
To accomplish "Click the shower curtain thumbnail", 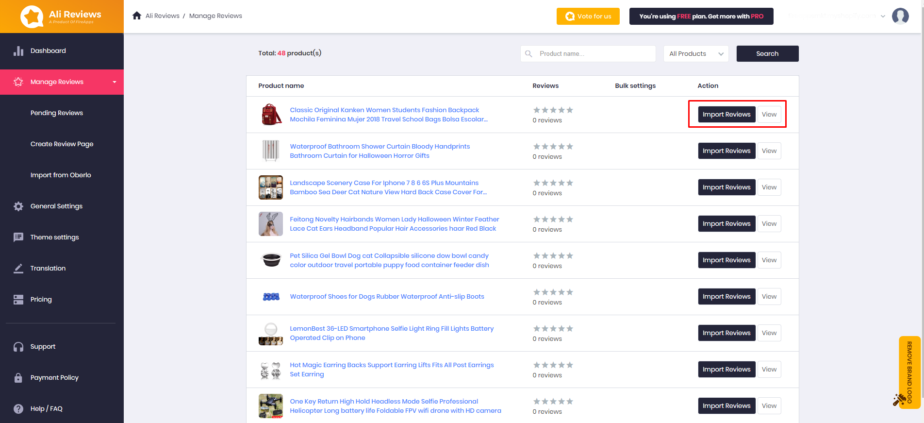I will pos(271,151).
